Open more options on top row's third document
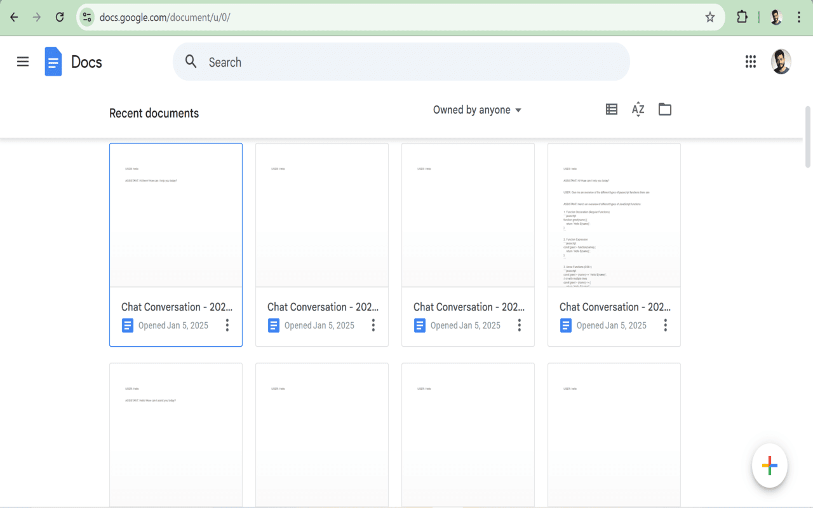813x508 pixels. point(520,325)
